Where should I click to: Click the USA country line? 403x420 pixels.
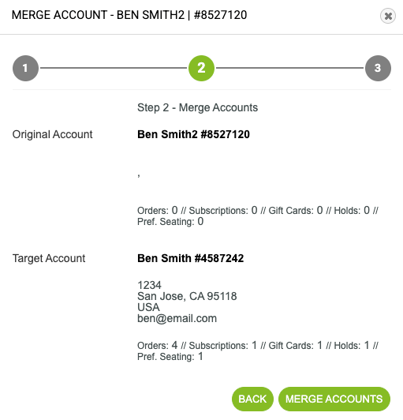(148, 307)
